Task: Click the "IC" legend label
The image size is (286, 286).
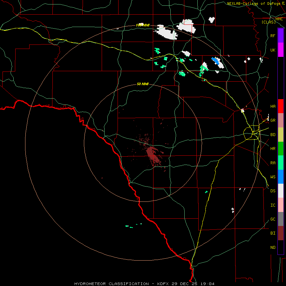Action: 273,205
